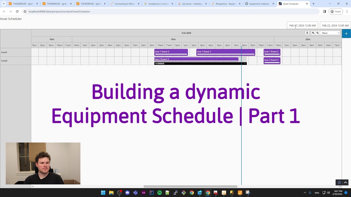This screenshot has width=351, height=197.
Task: Open a new browser tab
Action: [313, 4]
